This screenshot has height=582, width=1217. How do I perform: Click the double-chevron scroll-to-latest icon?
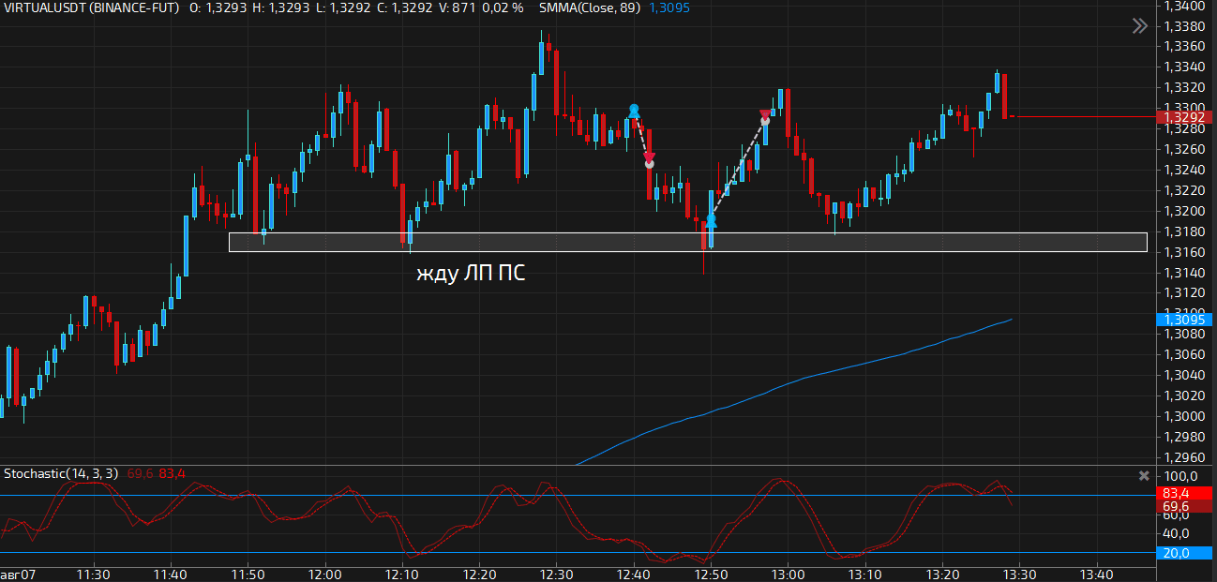[1139, 26]
